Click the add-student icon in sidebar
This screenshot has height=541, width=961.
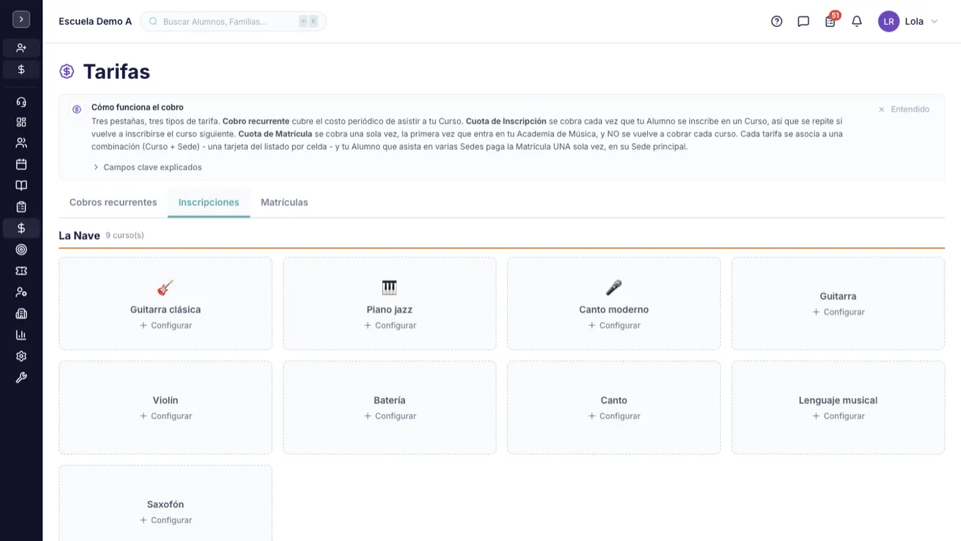coord(21,48)
